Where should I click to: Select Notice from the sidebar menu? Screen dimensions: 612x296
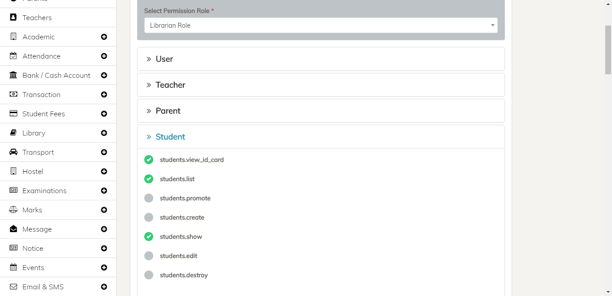click(33, 248)
